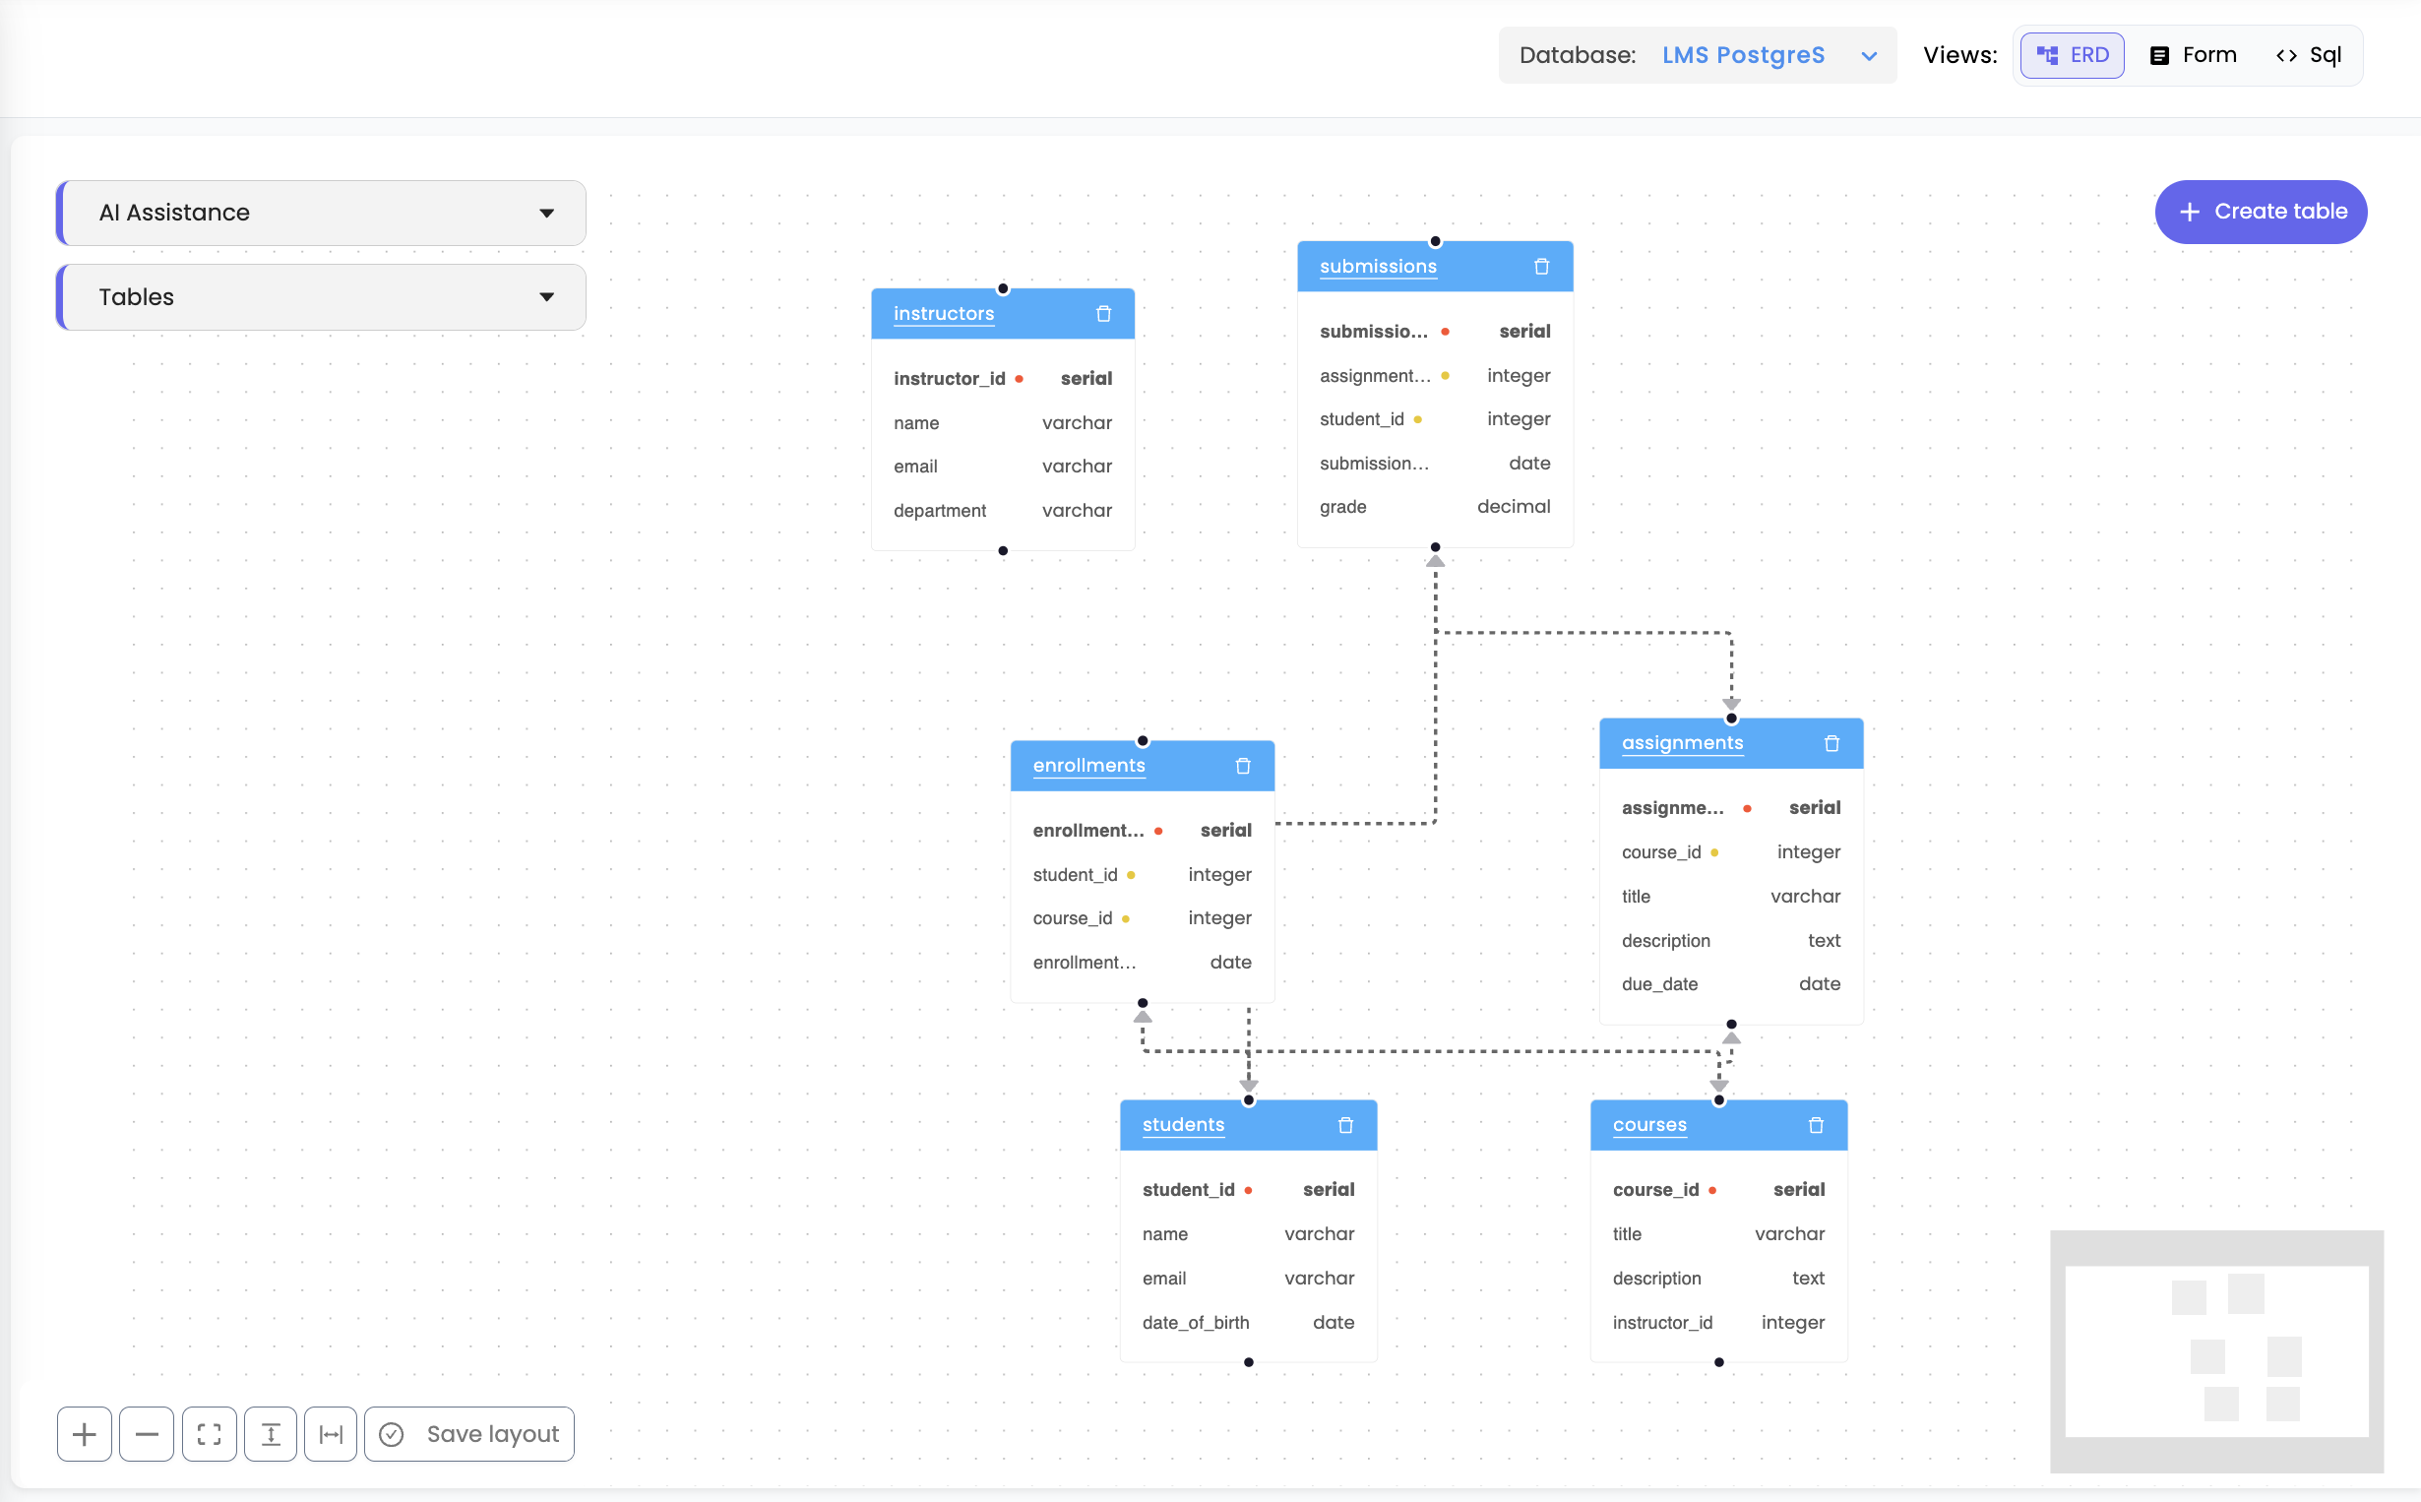
Task: Click the delete icon on the students table
Action: point(1345,1124)
